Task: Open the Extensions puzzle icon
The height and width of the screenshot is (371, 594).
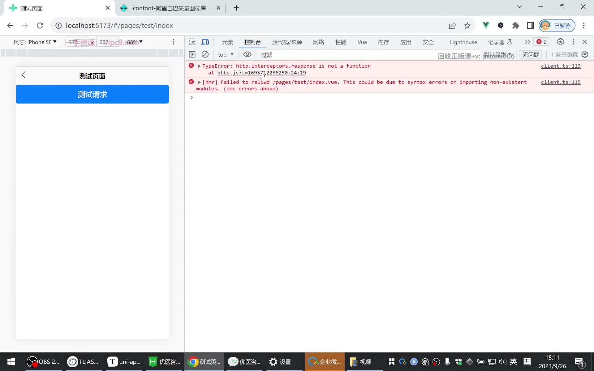Action: point(515,25)
